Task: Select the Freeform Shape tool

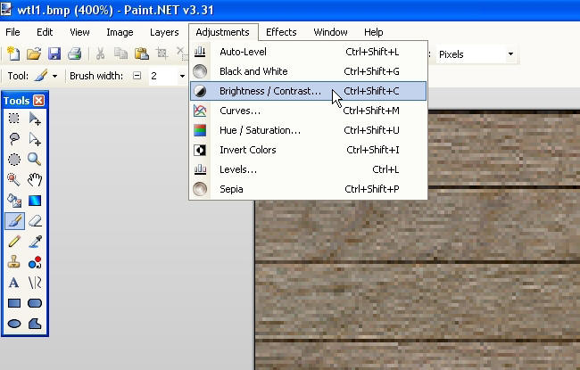Action: (x=35, y=324)
